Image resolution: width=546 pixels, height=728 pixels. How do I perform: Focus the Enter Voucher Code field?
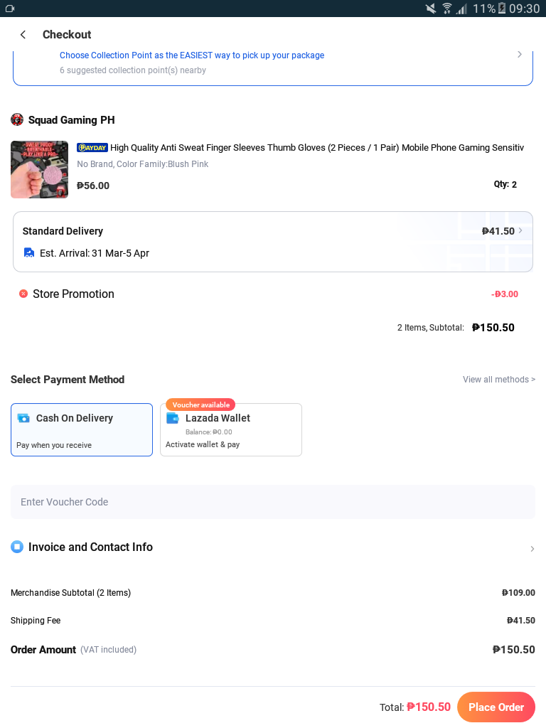(273, 502)
